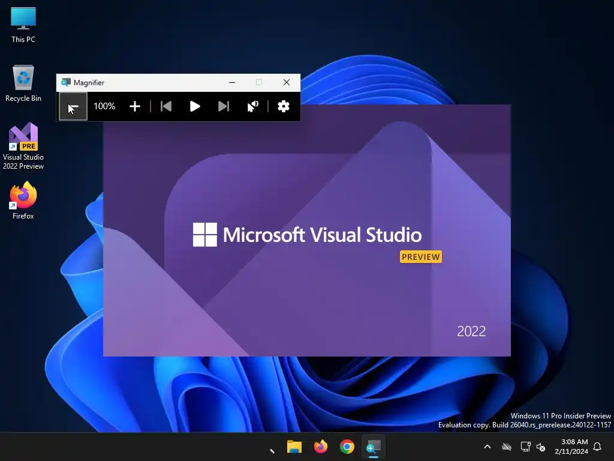Select Visual Studio 2022 Preview desktop shortcut
Image resolution: width=614 pixels, height=461 pixels.
(x=23, y=146)
